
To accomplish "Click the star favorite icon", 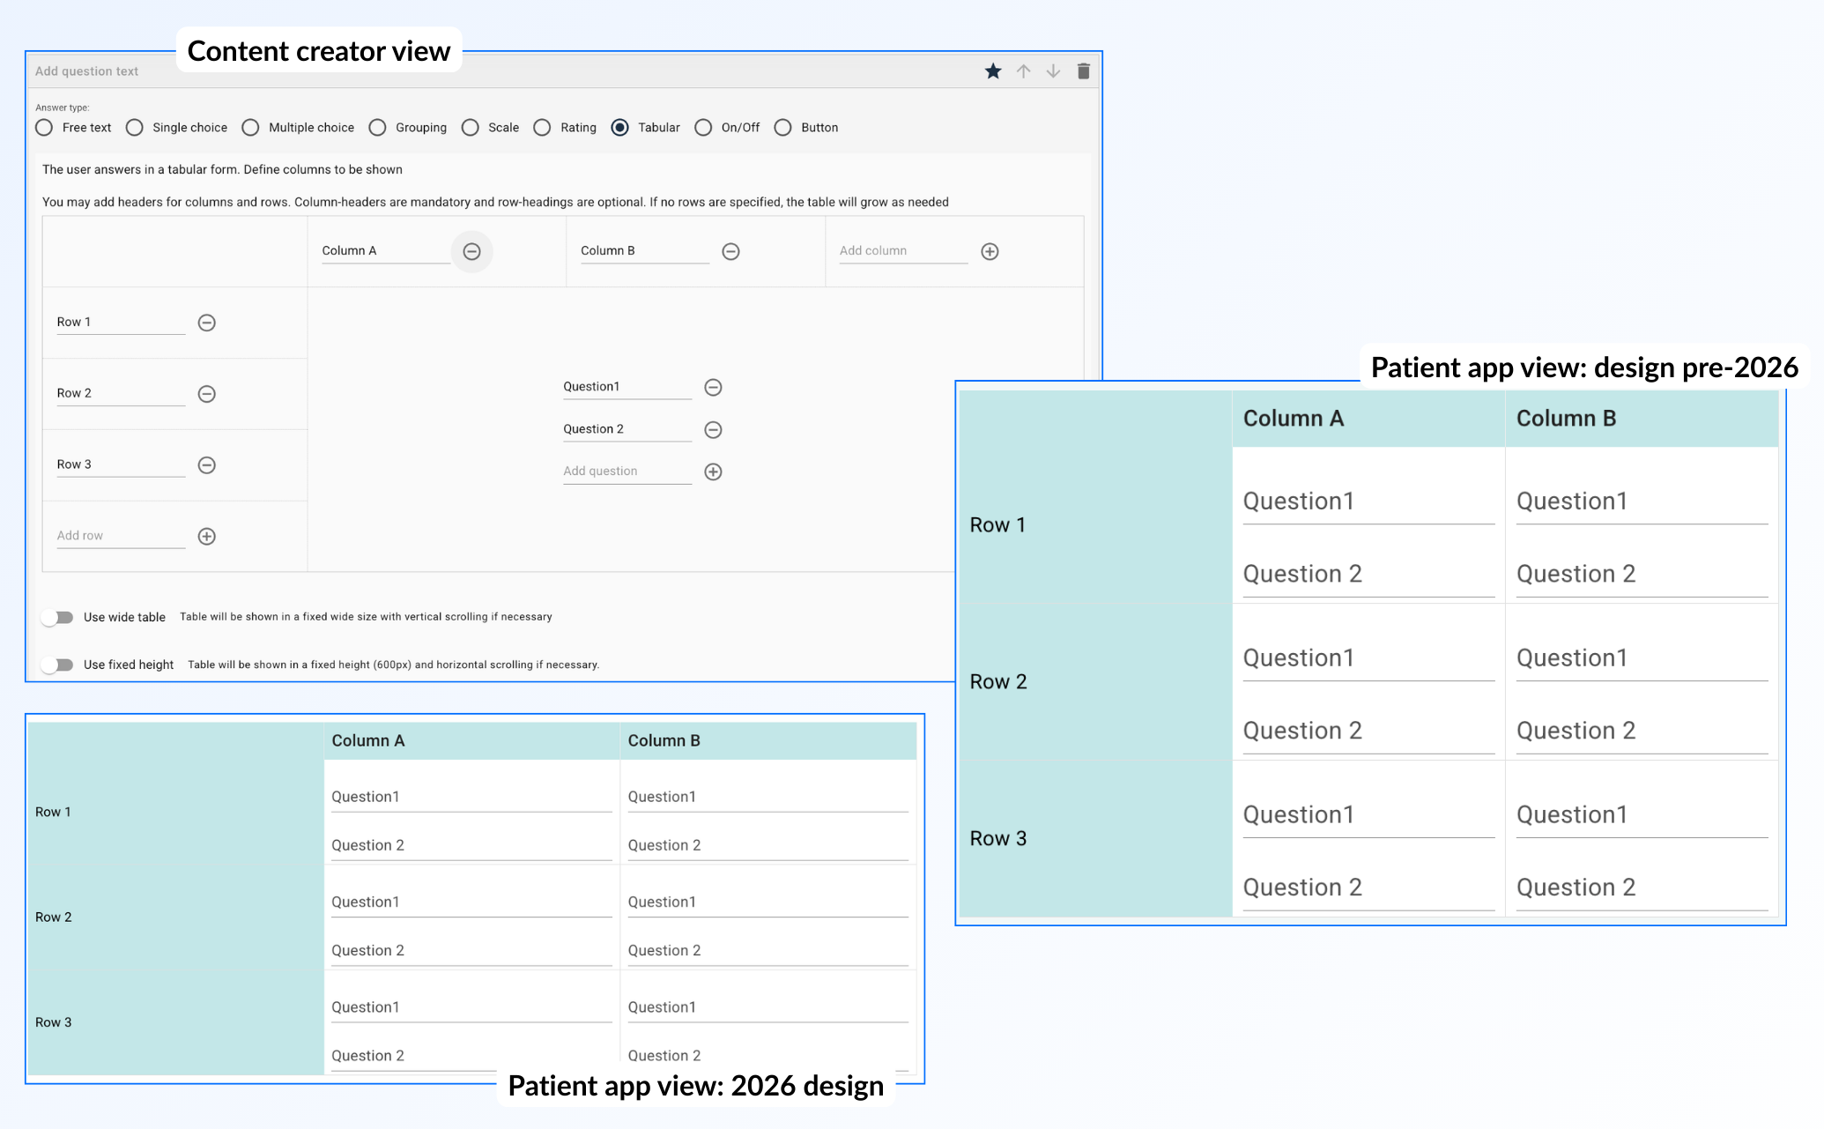I will [x=993, y=71].
